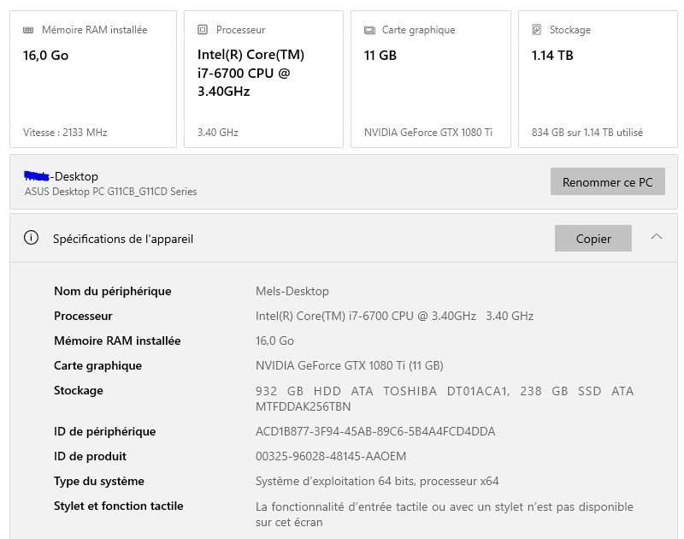Select Système d'exploitation 64 bits value
This screenshot has height=539, width=684.
(x=377, y=482)
